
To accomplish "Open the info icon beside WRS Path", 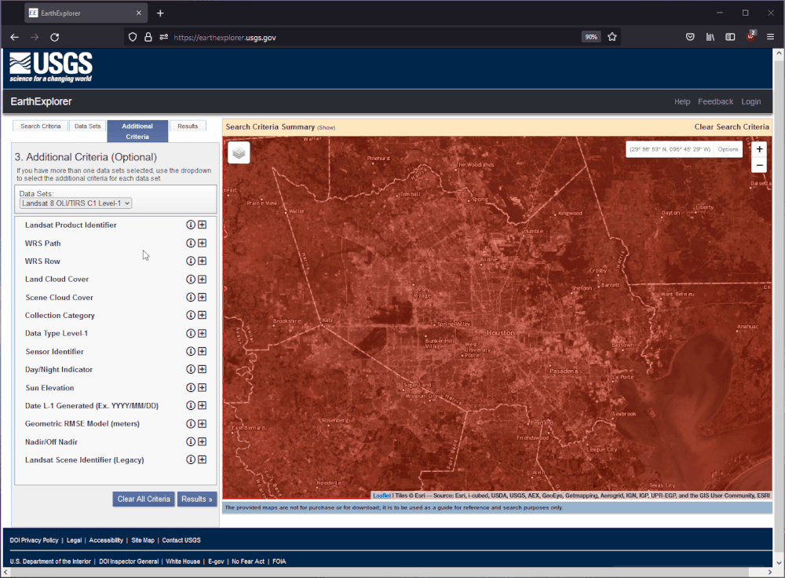I will coord(190,243).
